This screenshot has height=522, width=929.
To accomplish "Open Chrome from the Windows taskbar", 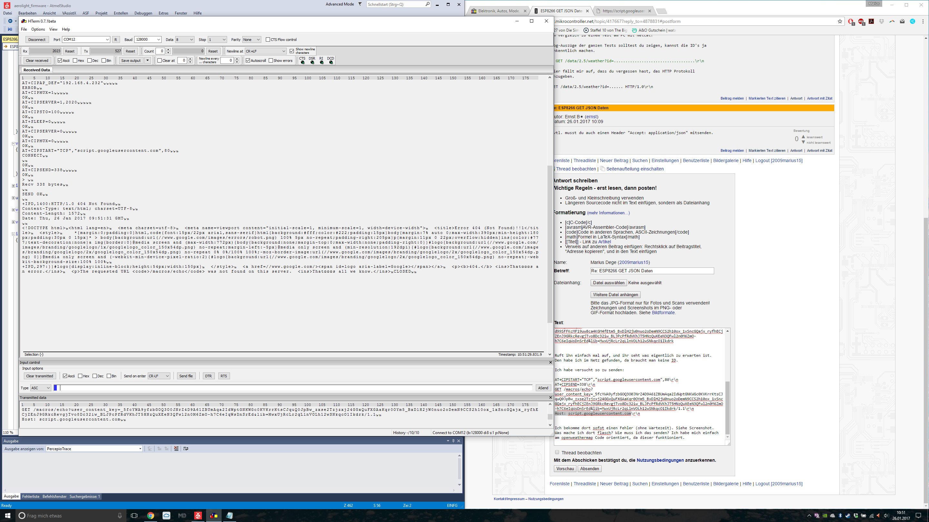I will [151, 516].
